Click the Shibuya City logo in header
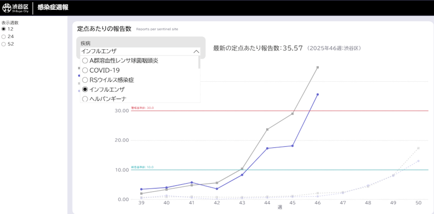 click(x=16, y=8)
